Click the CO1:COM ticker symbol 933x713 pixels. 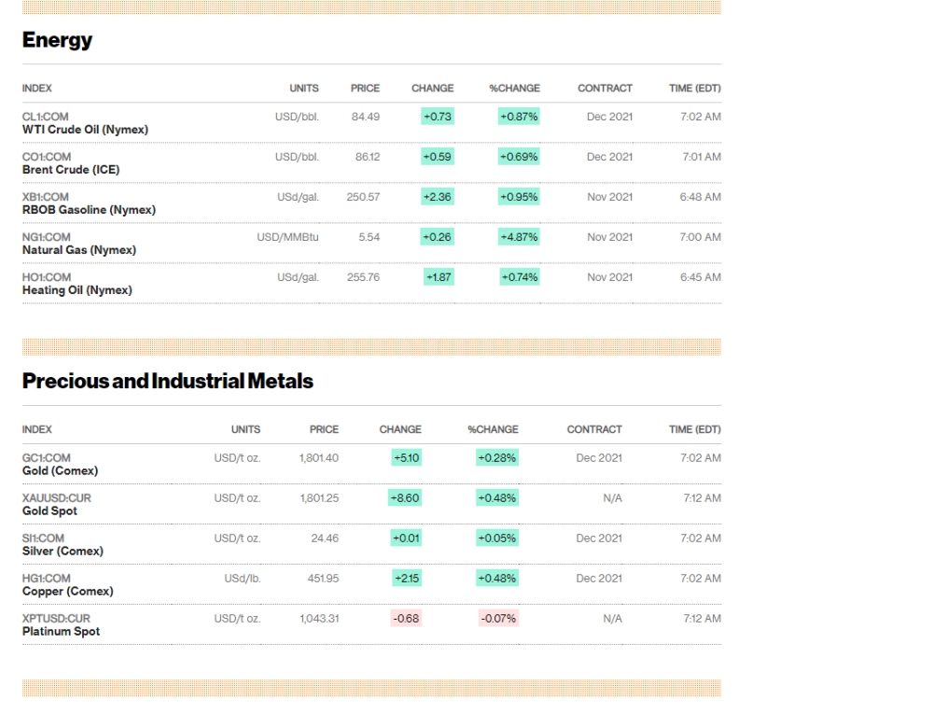[47, 157]
